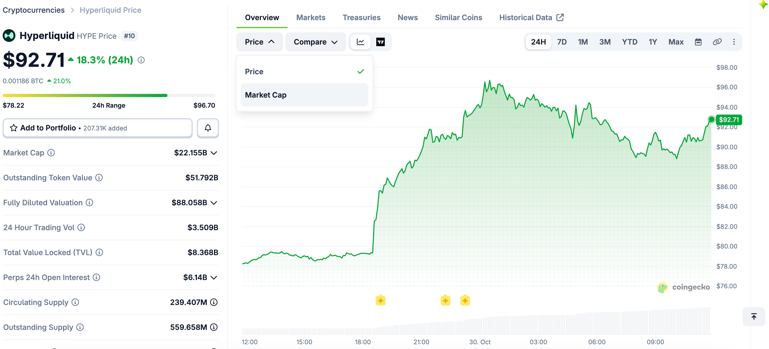Viewport: 769px width, 349px height.
Task: Click the Perps 24h Open Interest info icon
Action: click(96, 277)
